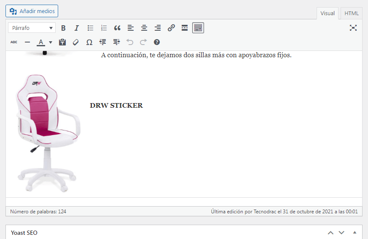This screenshot has height=239, width=368.
Task: Enable distraction-free fullscreen writing mode
Action: tap(353, 28)
